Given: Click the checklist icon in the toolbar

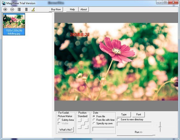Looking at the screenshot, I should 19,9.
